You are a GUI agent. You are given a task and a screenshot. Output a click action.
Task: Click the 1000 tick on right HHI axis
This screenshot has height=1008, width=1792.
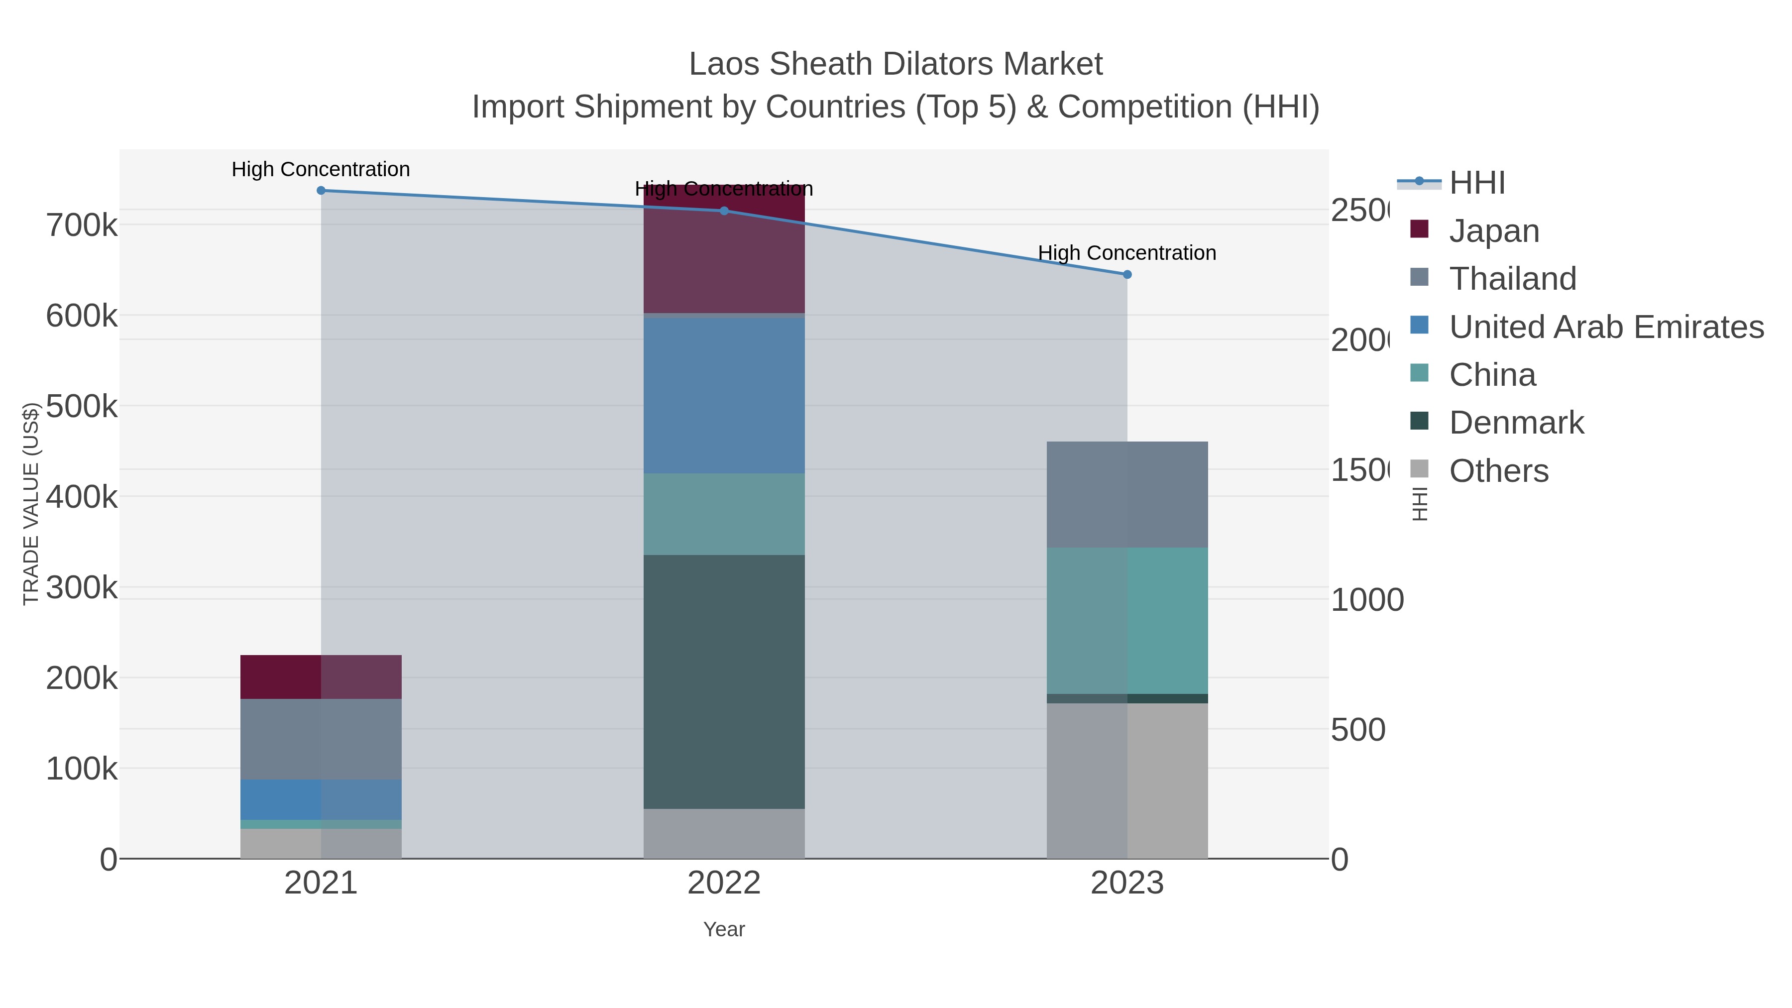pyautogui.click(x=1368, y=600)
